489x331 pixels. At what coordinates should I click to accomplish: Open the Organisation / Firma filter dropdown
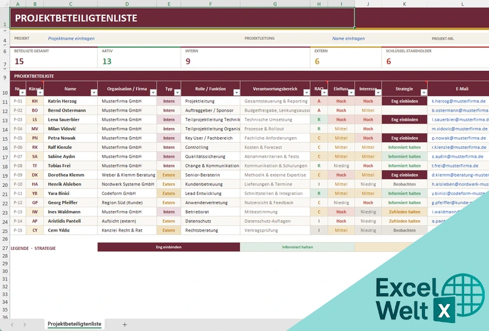[153, 93]
